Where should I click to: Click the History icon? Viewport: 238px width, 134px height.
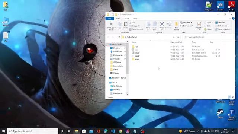pyautogui.click(x=208, y=29)
